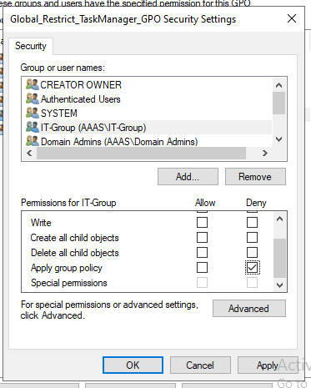Select IT-Group (AAAS\IT-Group) entry
The width and height of the screenshot is (311, 388).
(x=93, y=128)
